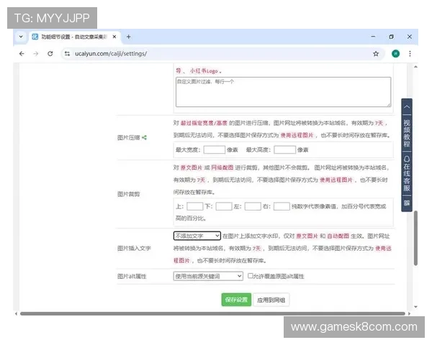Reload the ucaiyun settings page
This screenshot has height=345, width=432.
[50, 54]
